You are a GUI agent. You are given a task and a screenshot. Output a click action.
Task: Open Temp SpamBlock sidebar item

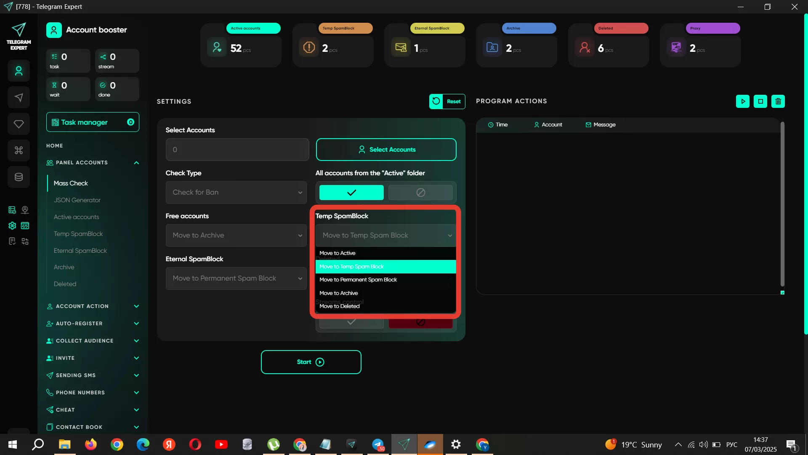78,234
